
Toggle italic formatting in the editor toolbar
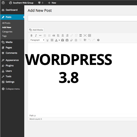36,35
